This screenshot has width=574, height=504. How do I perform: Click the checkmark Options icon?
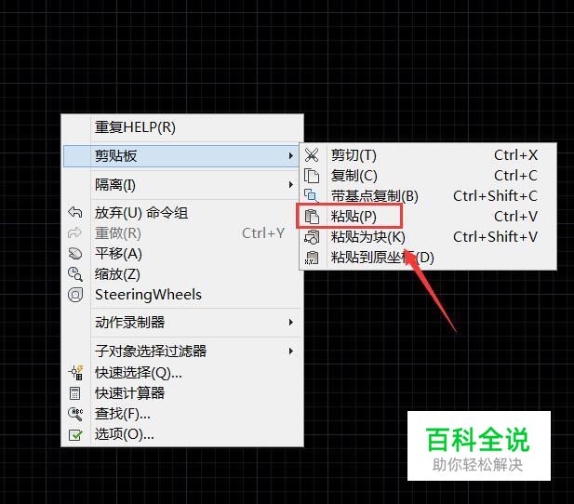[75, 435]
